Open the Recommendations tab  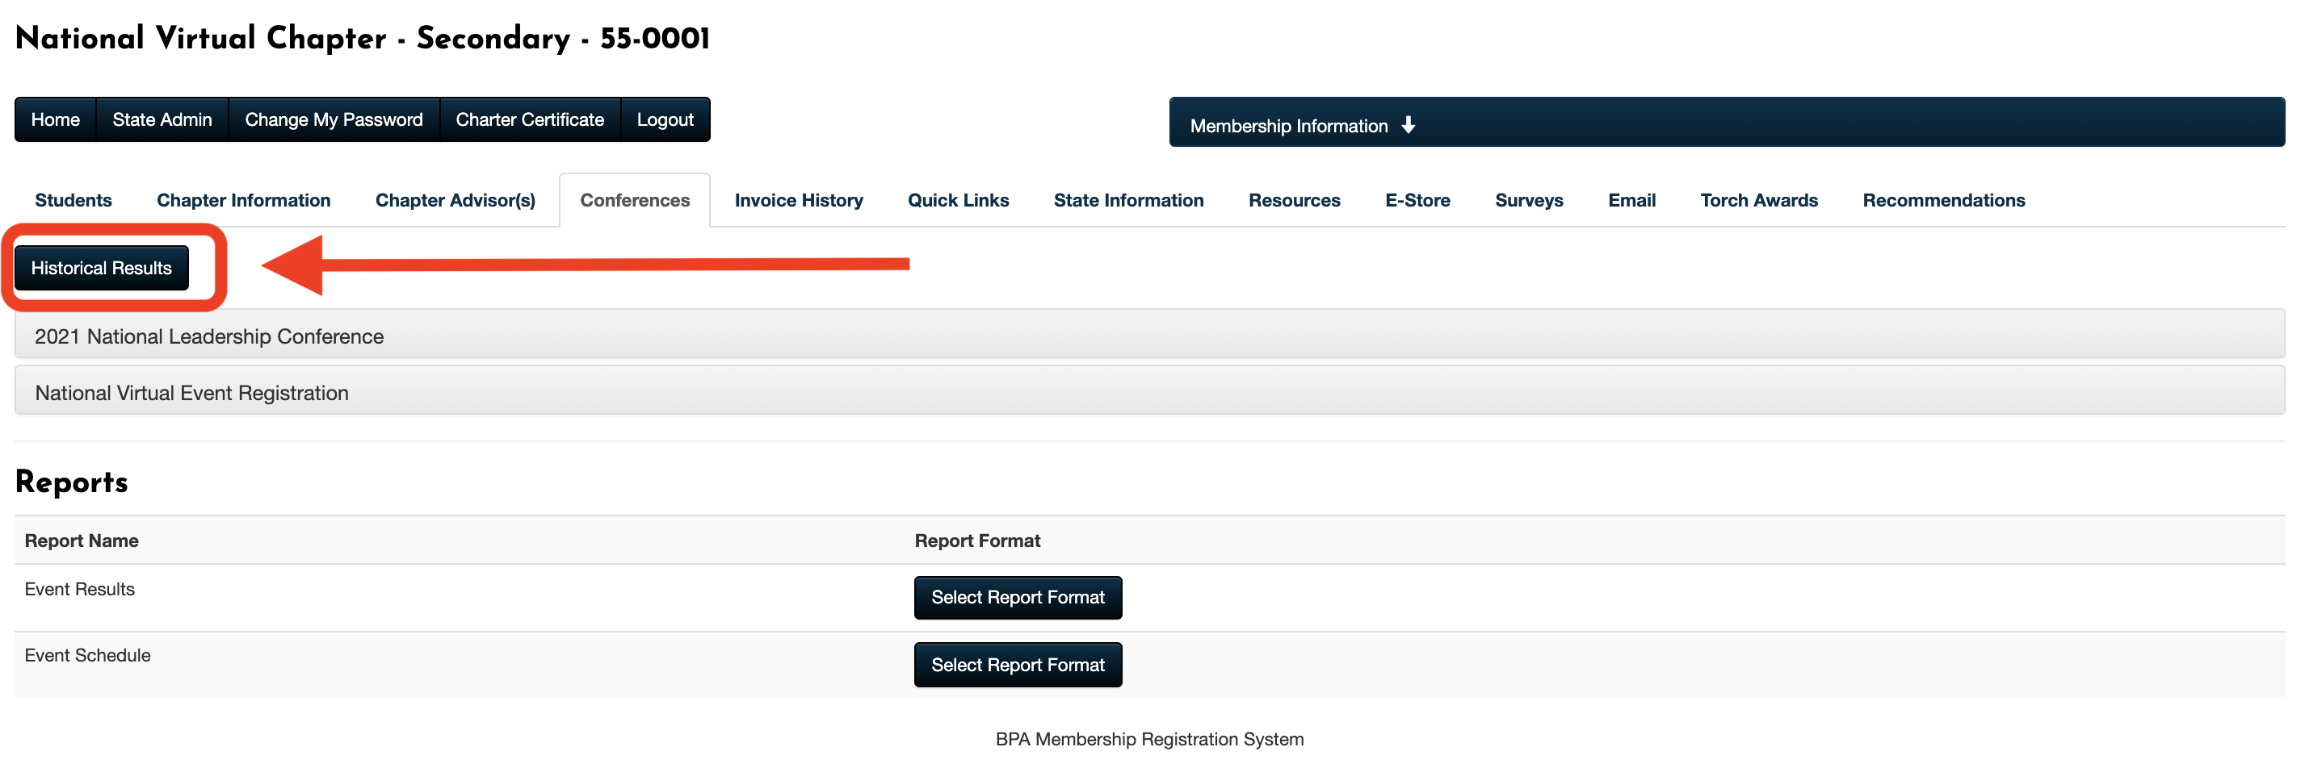click(x=1942, y=200)
